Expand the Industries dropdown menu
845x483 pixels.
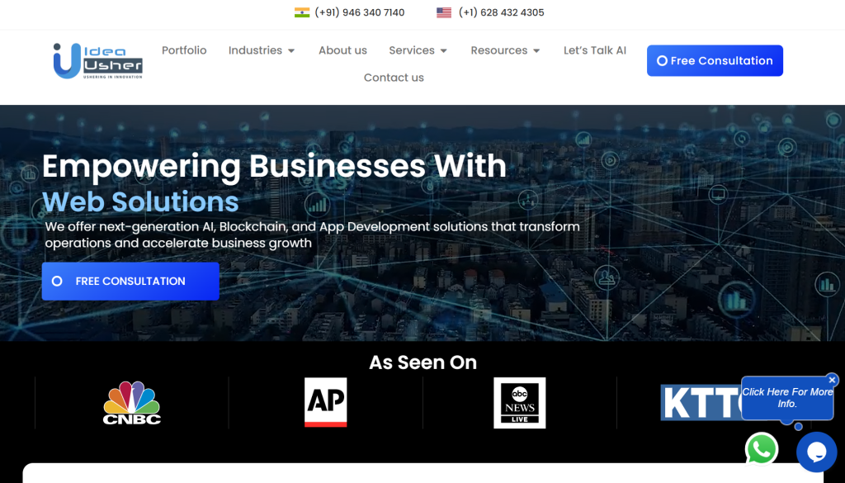[262, 50]
